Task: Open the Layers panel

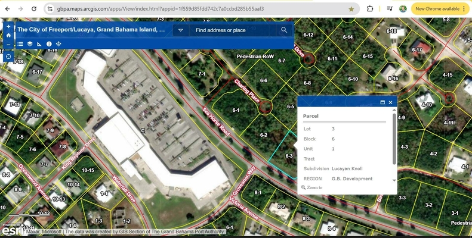Action: click(30, 43)
